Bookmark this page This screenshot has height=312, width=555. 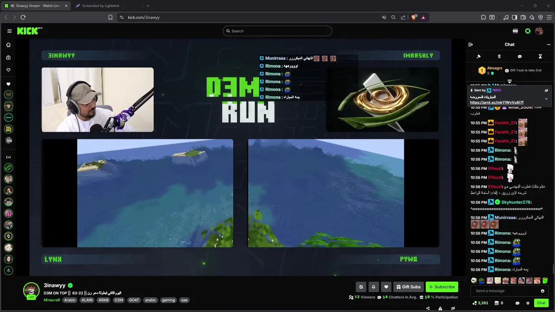tap(110, 17)
